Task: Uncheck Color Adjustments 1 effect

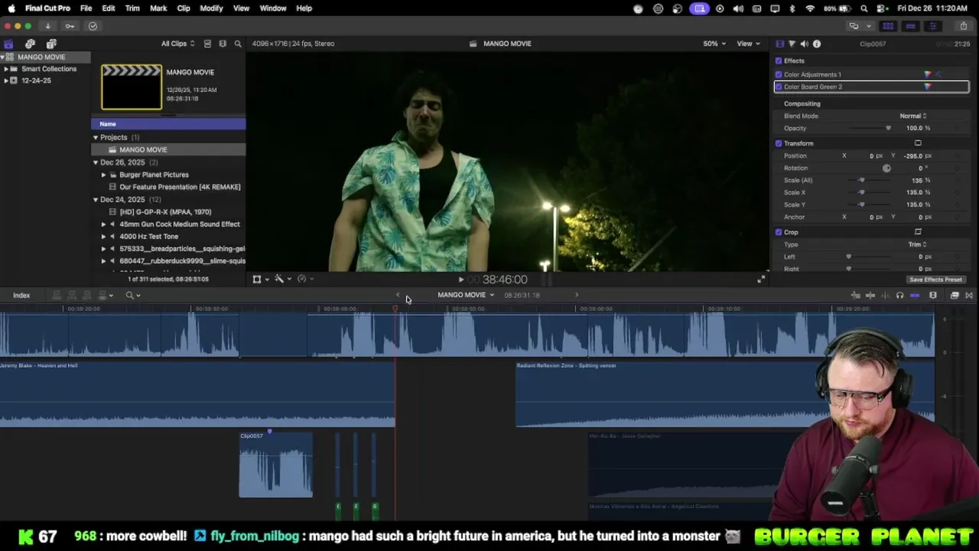Action: pyautogui.click(x=779, y=74)
